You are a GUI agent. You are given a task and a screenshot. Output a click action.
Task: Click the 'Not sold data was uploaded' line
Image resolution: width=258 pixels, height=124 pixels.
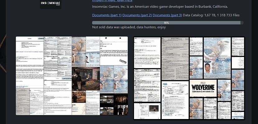(x=129, y=27)
